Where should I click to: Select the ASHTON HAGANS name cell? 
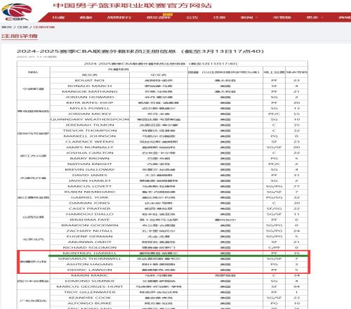(x=90, y=264)
